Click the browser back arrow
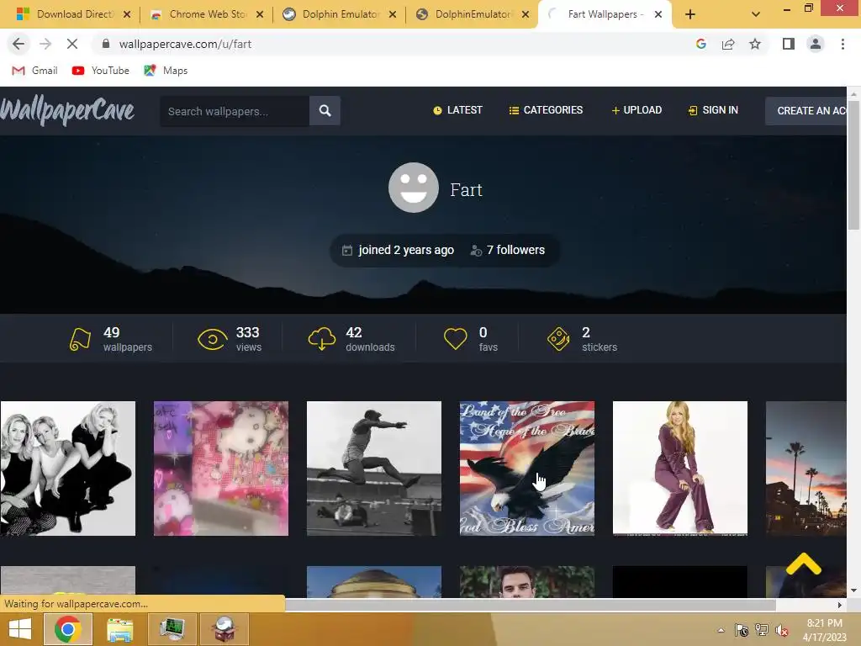Screen dimensions: 861x646 [x=18, y=44]
